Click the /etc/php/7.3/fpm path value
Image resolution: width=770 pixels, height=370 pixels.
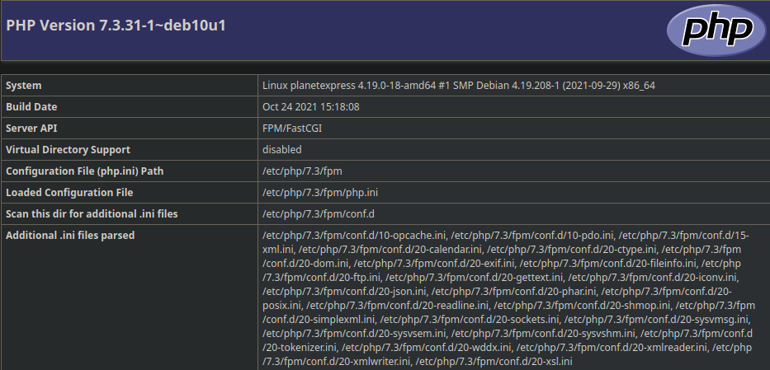303,171
